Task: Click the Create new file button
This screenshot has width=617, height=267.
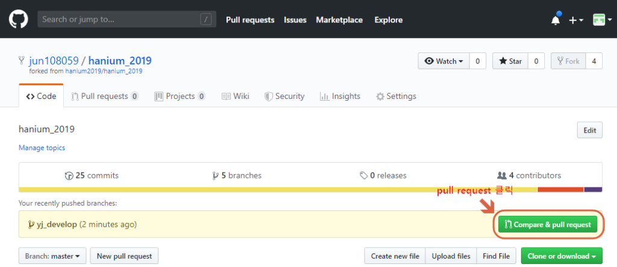Action: click(395, 256)
